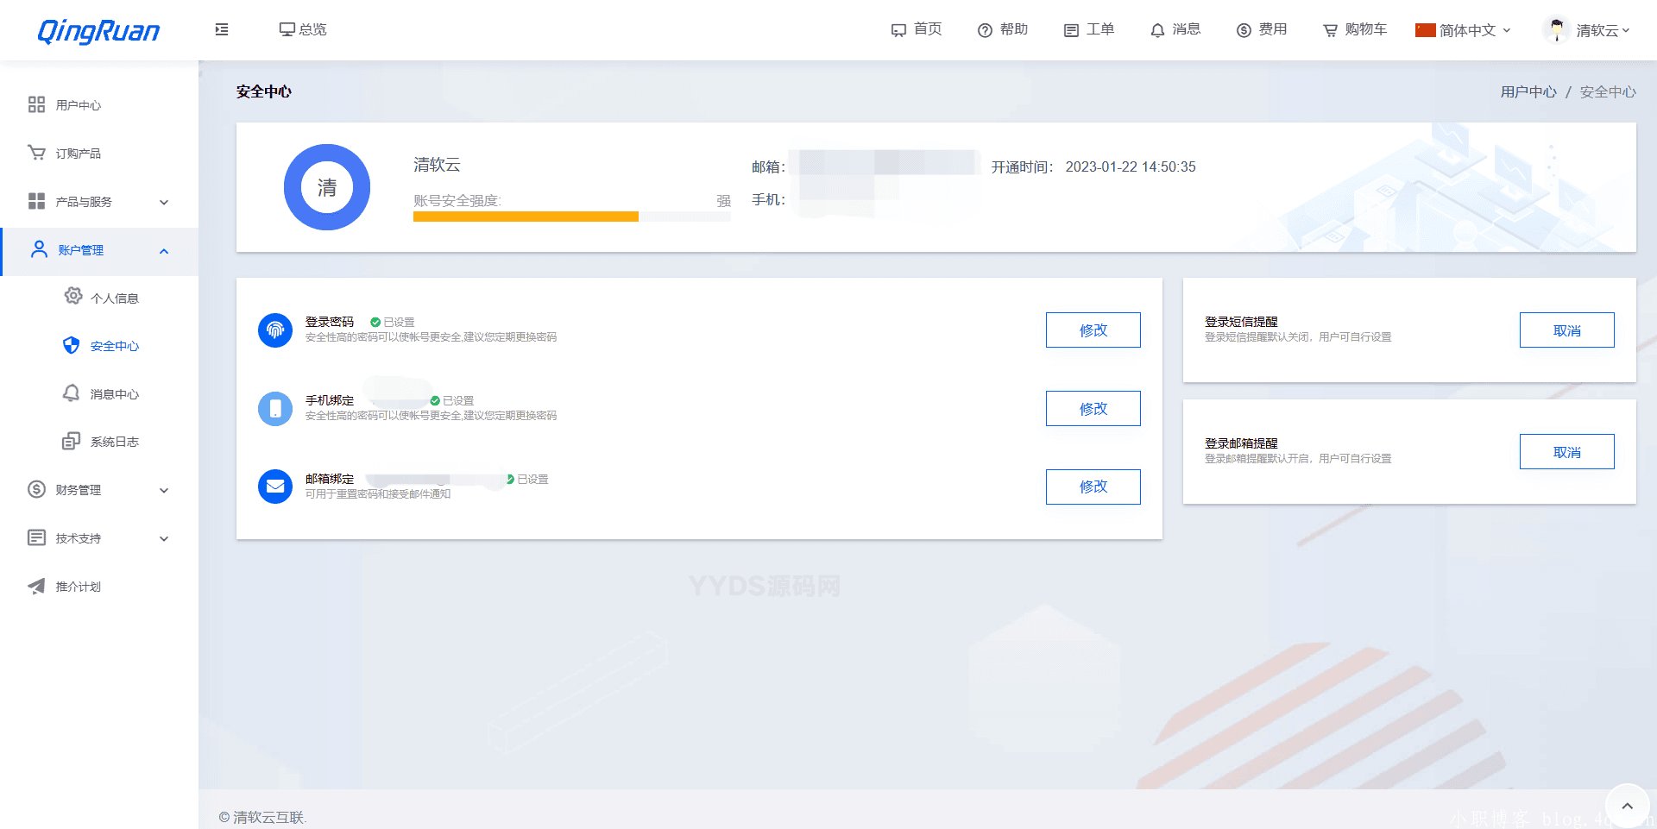Click 修改 for 登录密码
The height and width of the screenshot is (829, 1657).
1093,330
